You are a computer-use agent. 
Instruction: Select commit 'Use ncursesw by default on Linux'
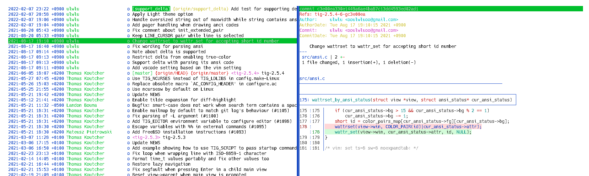point(152,89)
